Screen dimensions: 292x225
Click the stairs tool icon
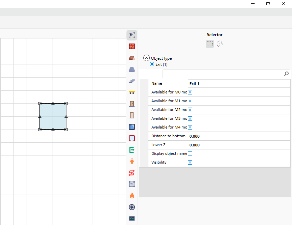pyautogui.click(x=132, y=81)
